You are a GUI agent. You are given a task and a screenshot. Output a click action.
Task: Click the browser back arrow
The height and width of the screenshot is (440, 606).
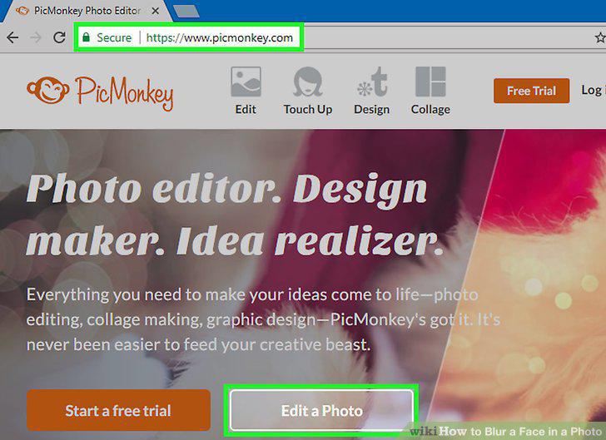(x=12, y=37)
